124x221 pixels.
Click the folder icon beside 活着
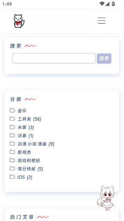(x=12, y=135)
